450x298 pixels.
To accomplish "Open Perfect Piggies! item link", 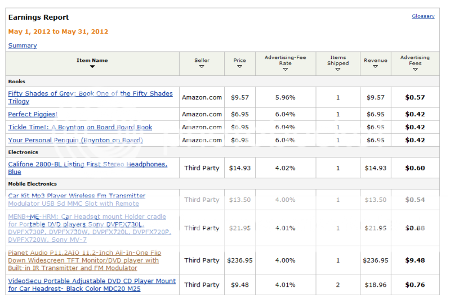I will point(33,114).
